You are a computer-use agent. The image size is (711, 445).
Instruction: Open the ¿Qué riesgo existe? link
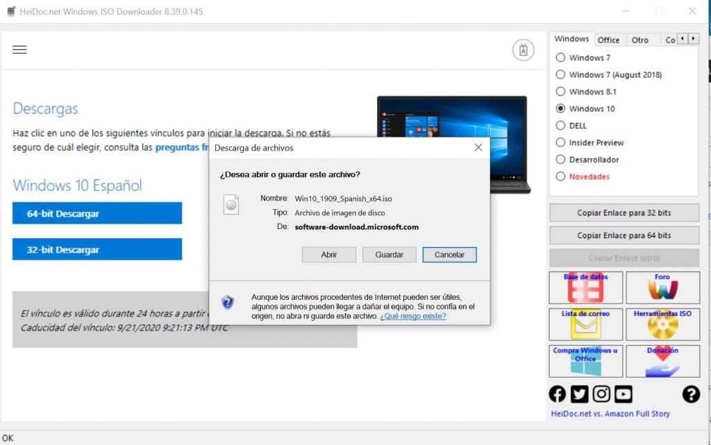[413, 316]
